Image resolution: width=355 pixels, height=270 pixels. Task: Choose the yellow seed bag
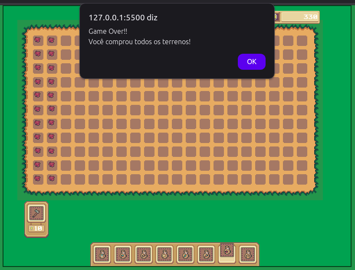coord(164,254)
